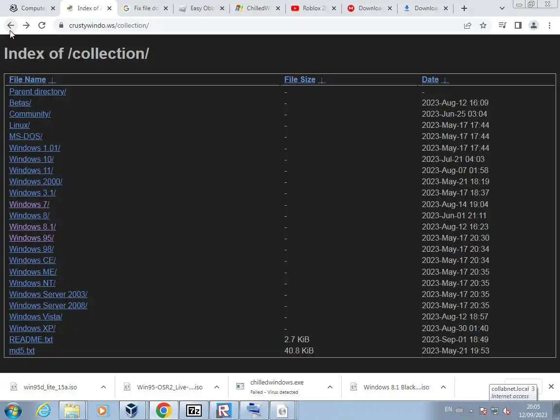Open 7-Zip from the taskbar
The height and width of the screenshot is (420, 560).
click(x=194, y=410)
